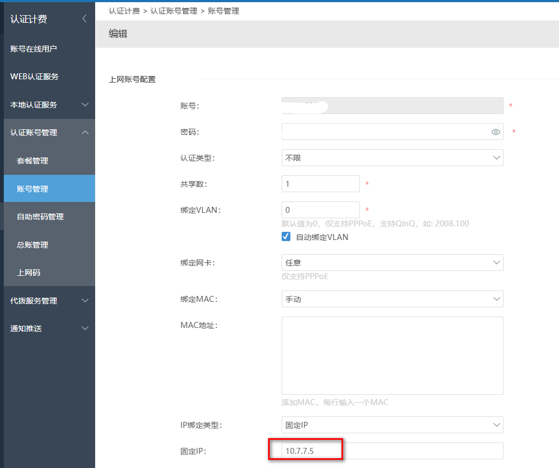Open the 绑定MAC dropdown
Screen dimensions: 559x468
tap(392, 299)
